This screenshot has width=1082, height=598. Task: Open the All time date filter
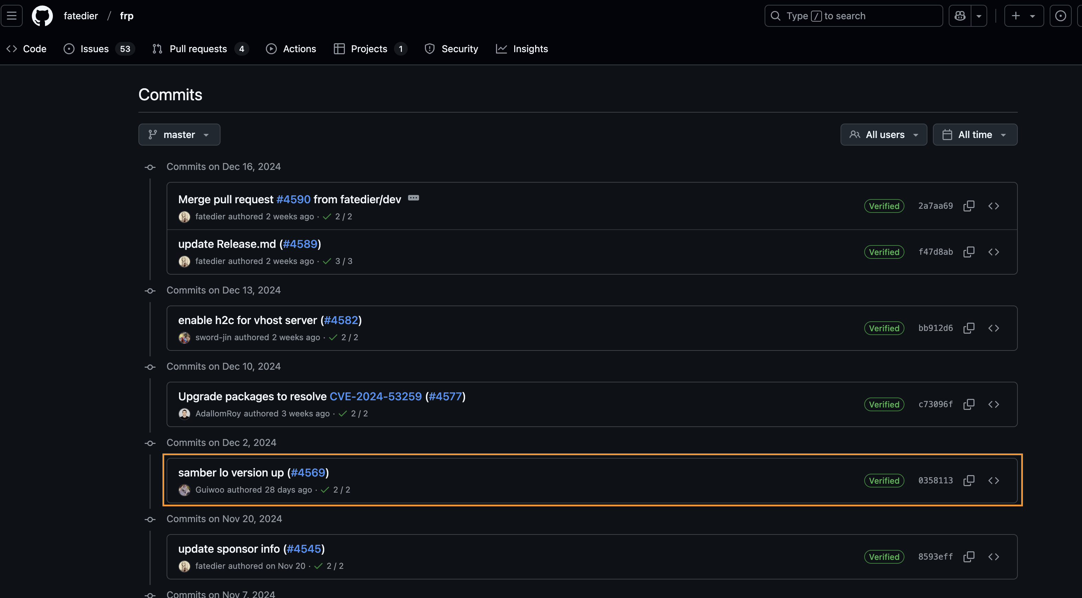click(x=975, y=135)
